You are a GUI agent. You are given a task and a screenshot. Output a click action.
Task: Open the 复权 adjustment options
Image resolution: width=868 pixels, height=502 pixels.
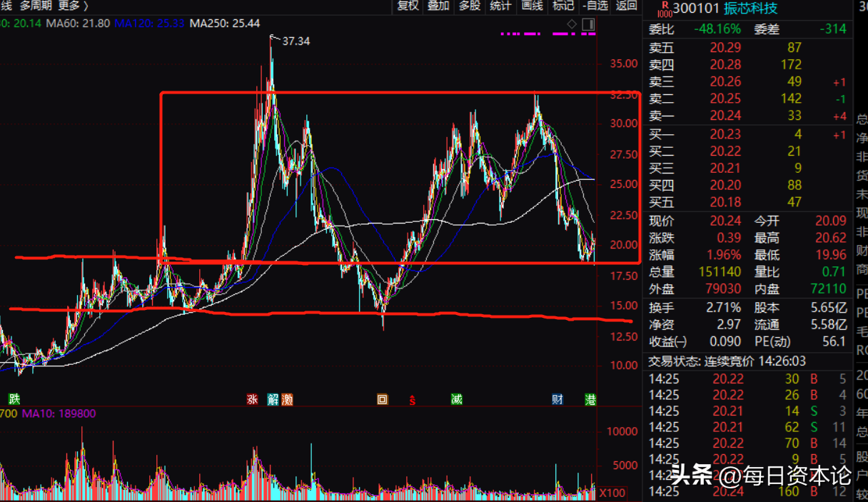click(x=408, y=6)
